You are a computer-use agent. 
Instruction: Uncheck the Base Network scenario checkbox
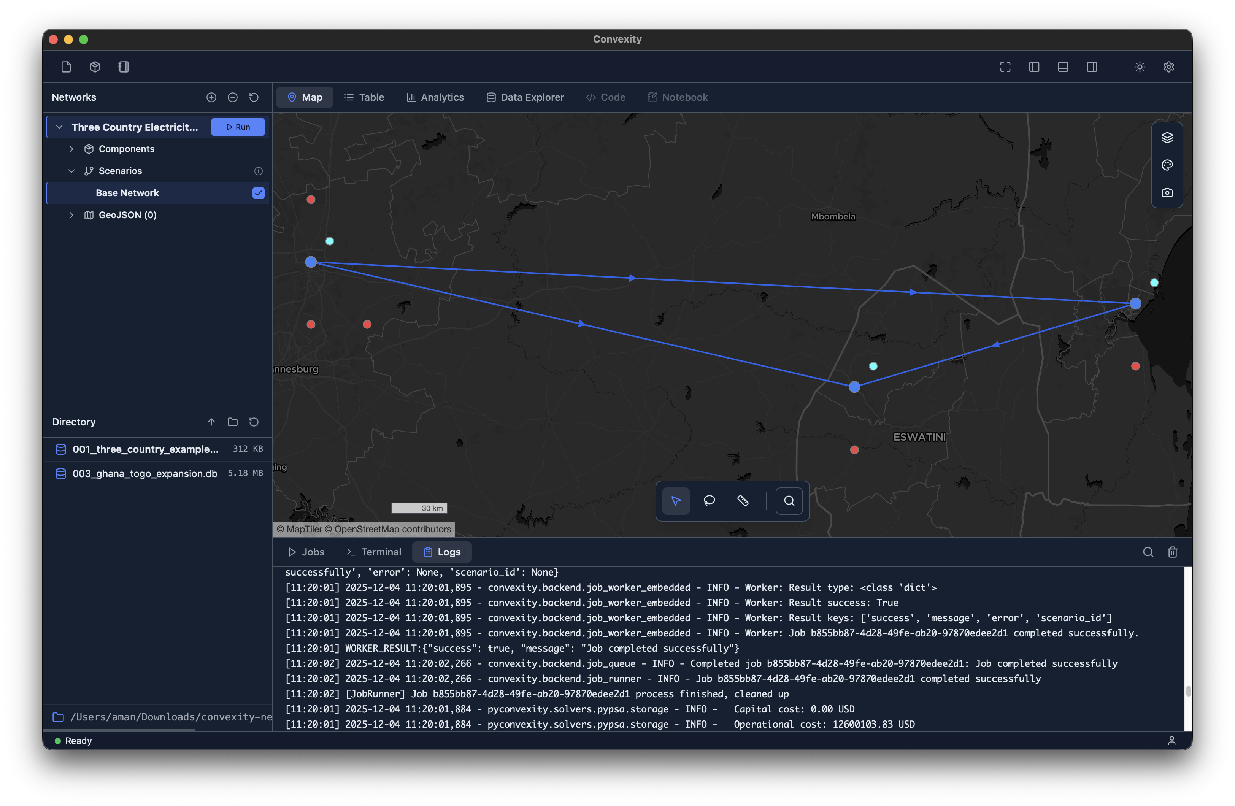point(259,193)
